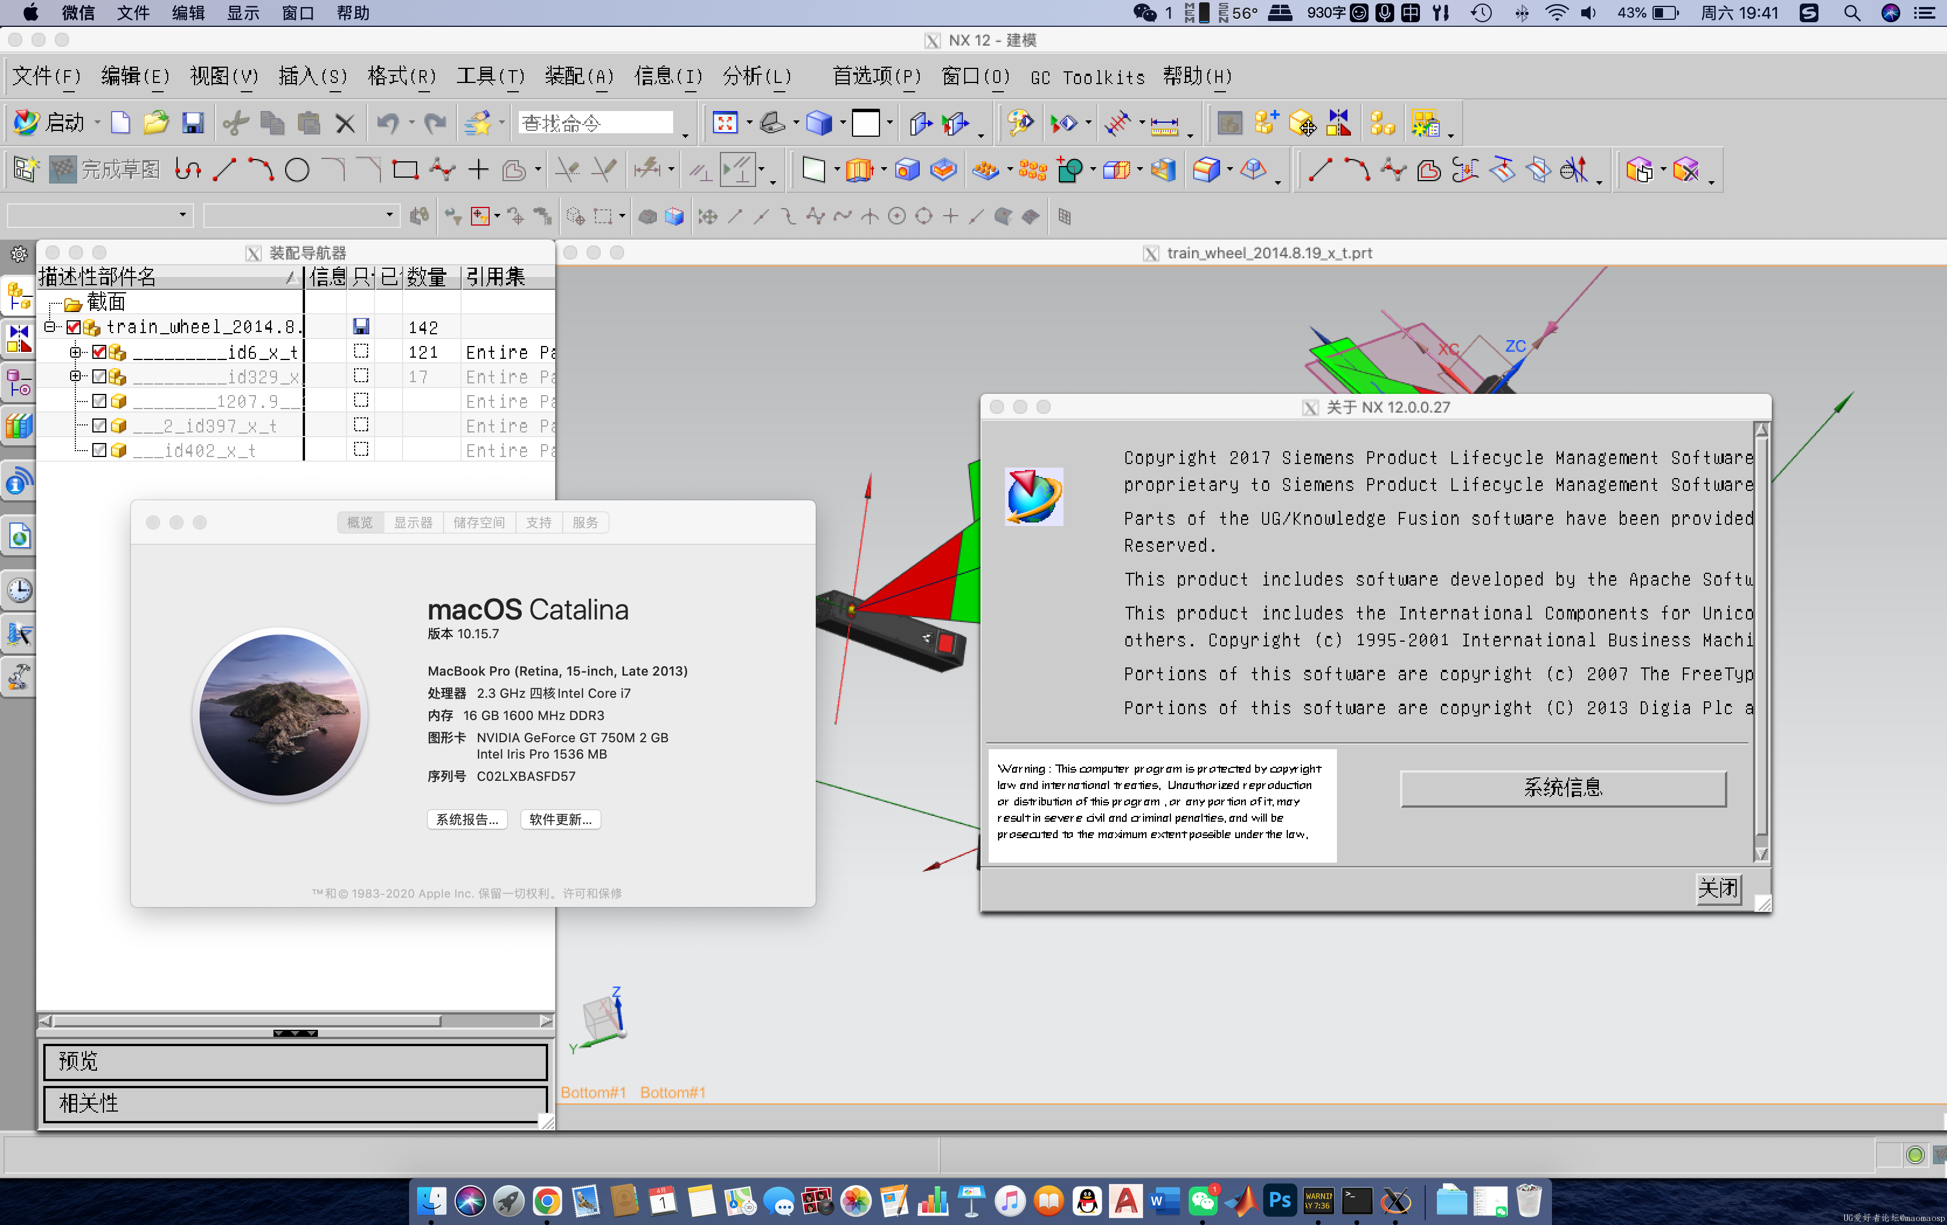This screenshot has width=1947, height=1225.
Task: Click the Extrude feature icon
Action: [x=860, y=170]
